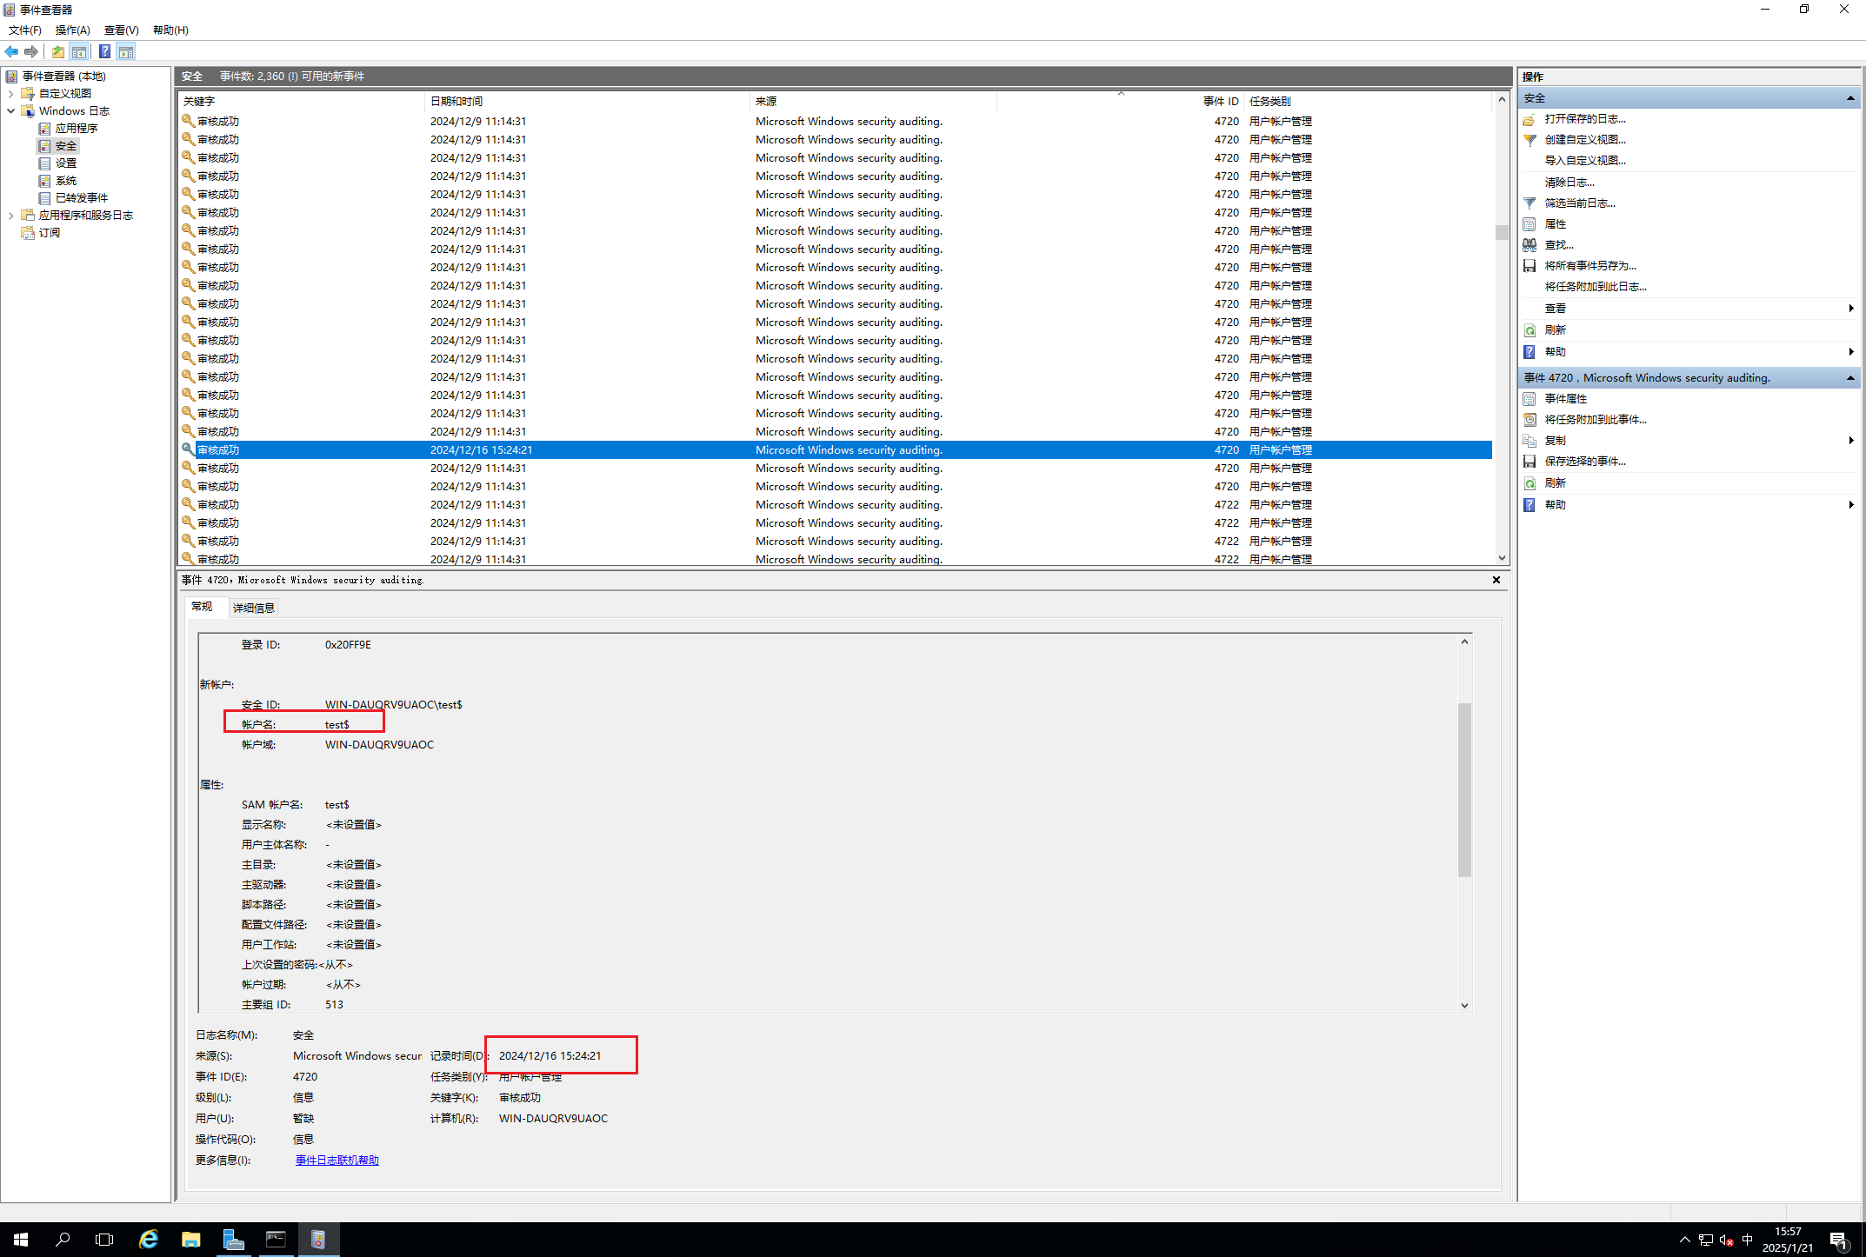Click 刷新 icon under 事件 4720 section
The width and height of the screenshot is (1866, 1257).
(x=1529, y=483)
